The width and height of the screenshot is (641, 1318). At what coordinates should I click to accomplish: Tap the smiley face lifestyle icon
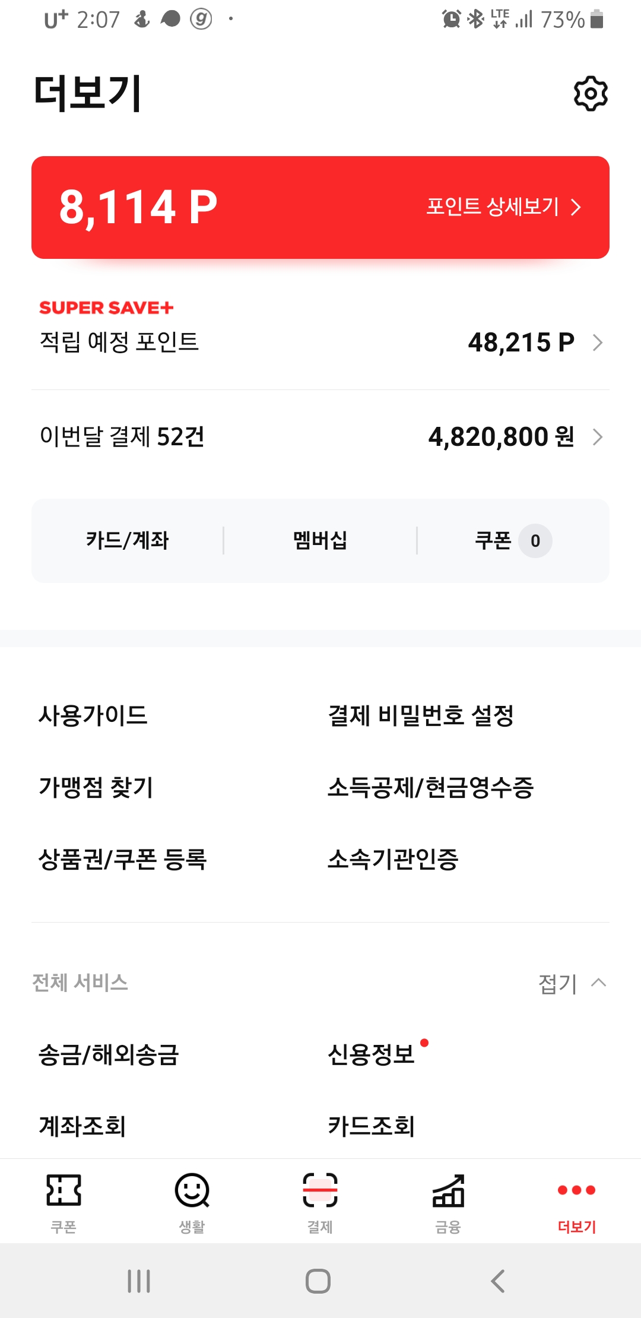point(192,1190)
